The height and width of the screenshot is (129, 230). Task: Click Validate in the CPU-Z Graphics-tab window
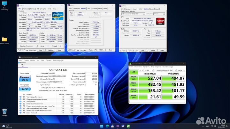point(153,50)
